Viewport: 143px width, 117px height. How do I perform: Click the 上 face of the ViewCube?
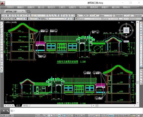click(126, 30)
